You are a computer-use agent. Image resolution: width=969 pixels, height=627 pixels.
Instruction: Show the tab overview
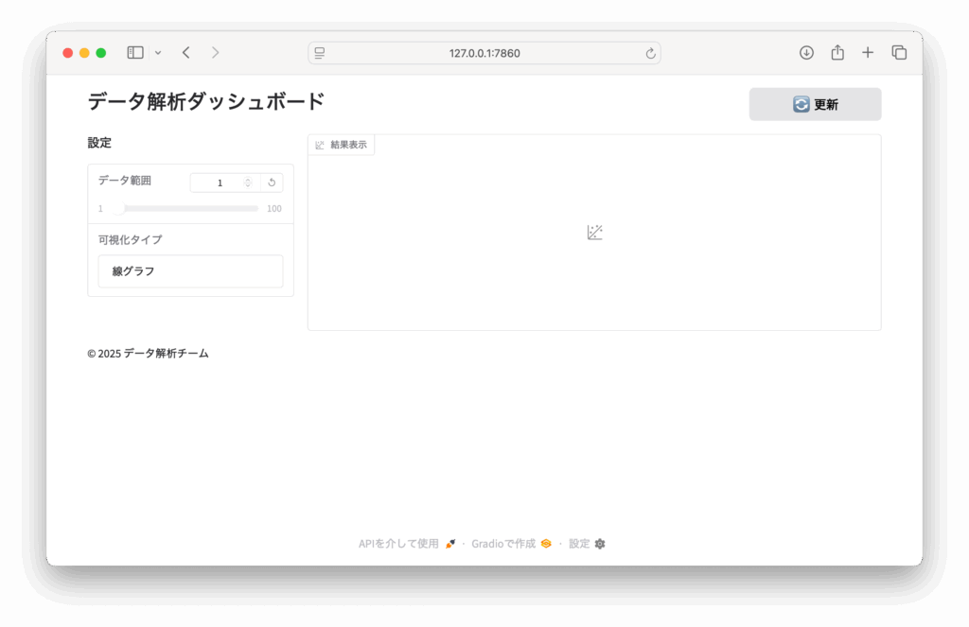point(899,53)
